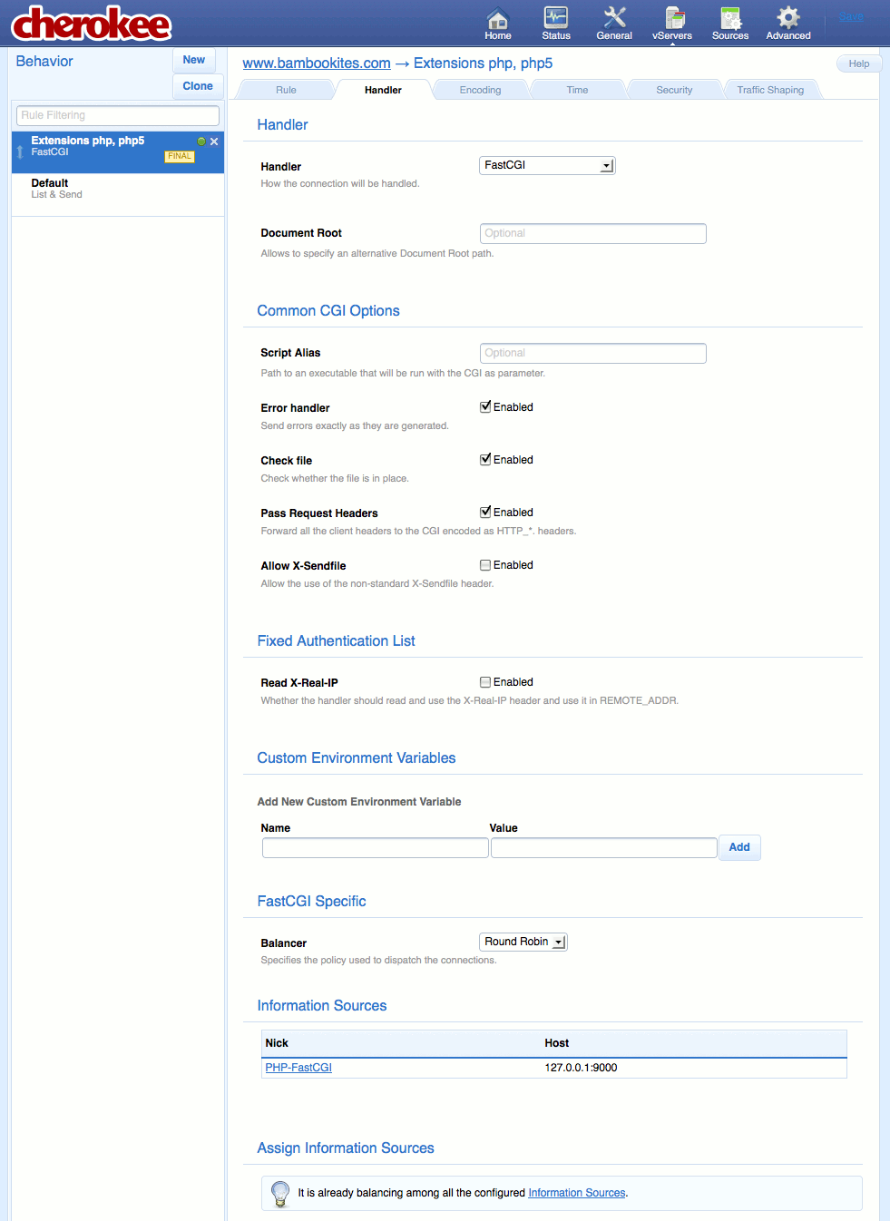Disable the Error handler checkbox
Viewport: 890px width, 1221px height.
(485, 405)
